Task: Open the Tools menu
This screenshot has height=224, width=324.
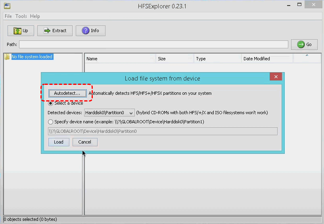Action: (21, 16)
